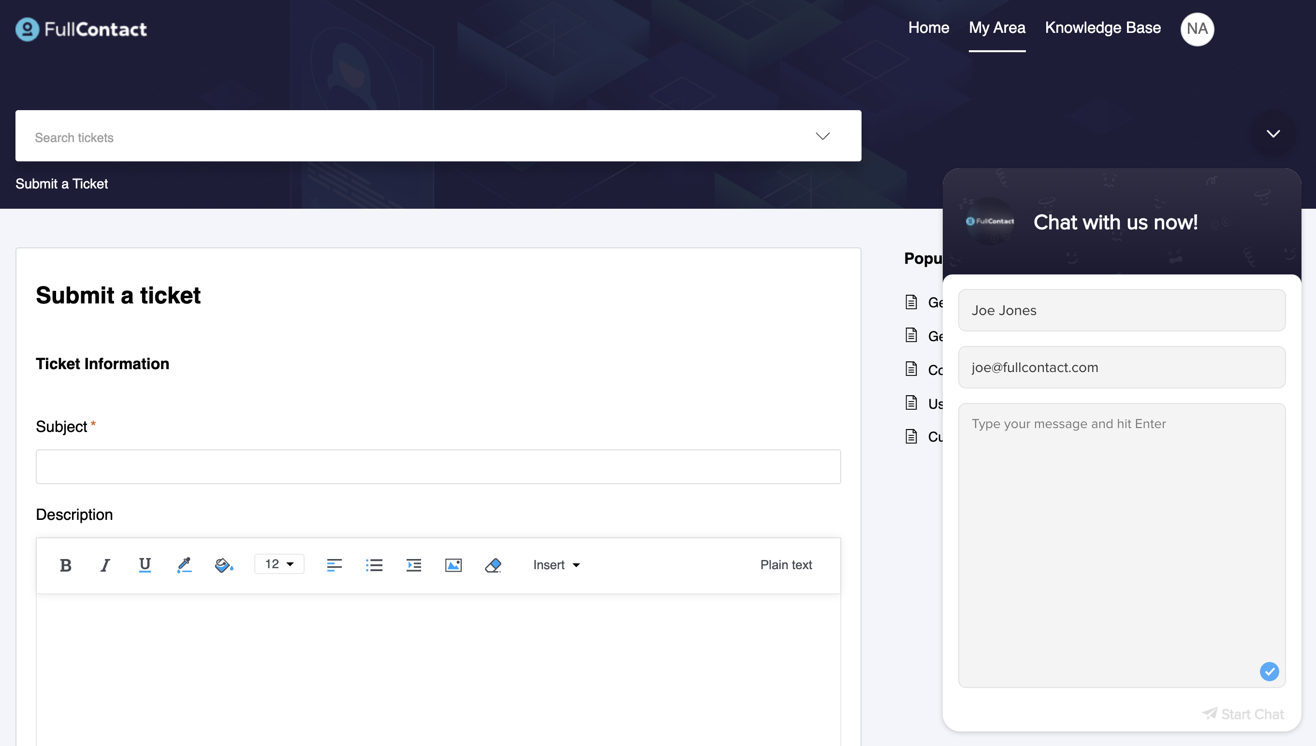Click the indent icon in toolbar
Screen dimensions: 1316x746
414,565
